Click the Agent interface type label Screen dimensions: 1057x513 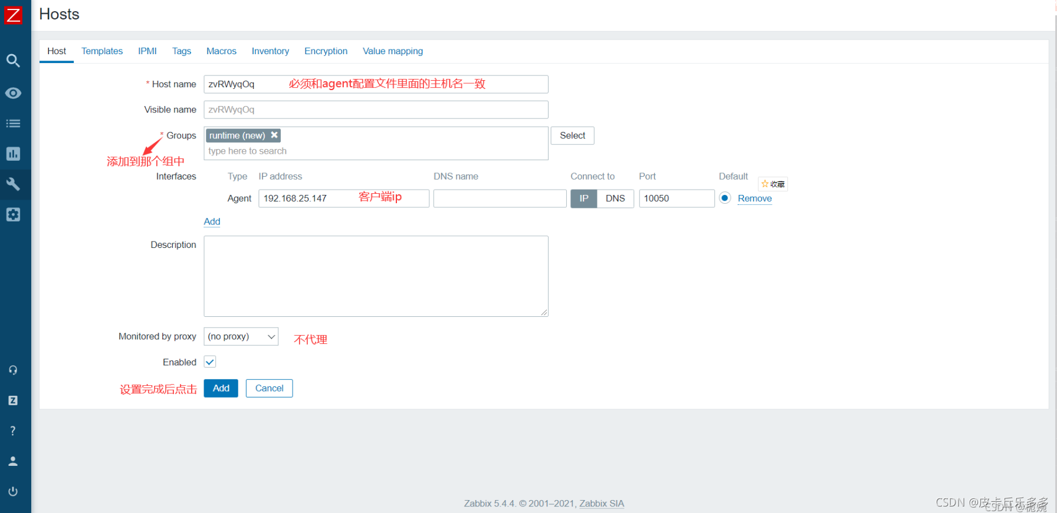pos(239,198)
